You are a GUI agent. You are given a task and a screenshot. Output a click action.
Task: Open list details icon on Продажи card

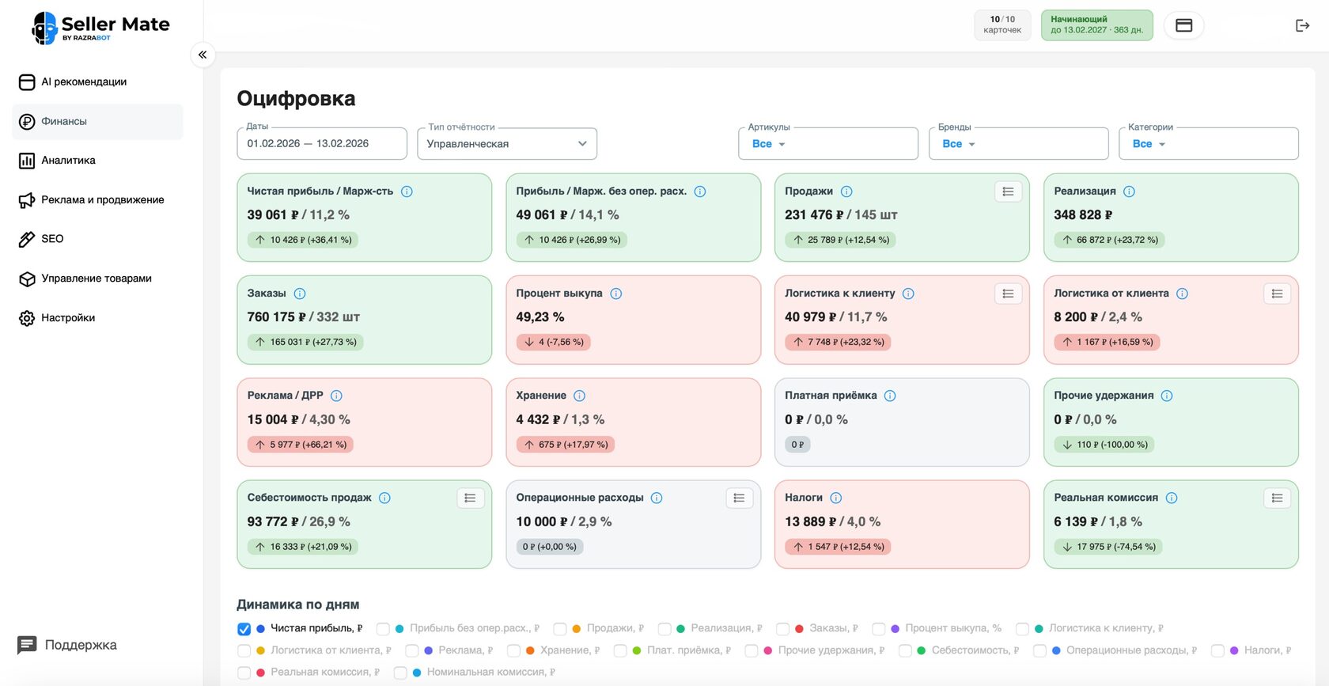1008,191
